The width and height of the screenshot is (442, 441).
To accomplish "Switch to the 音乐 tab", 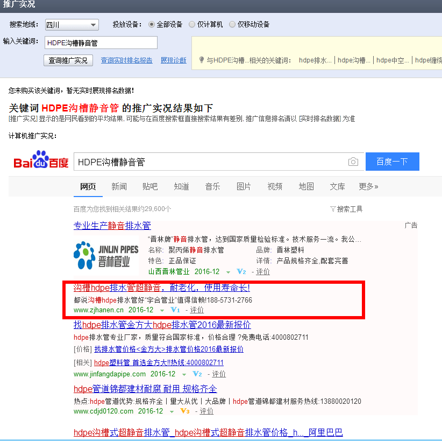I will (x=212, y=187).
